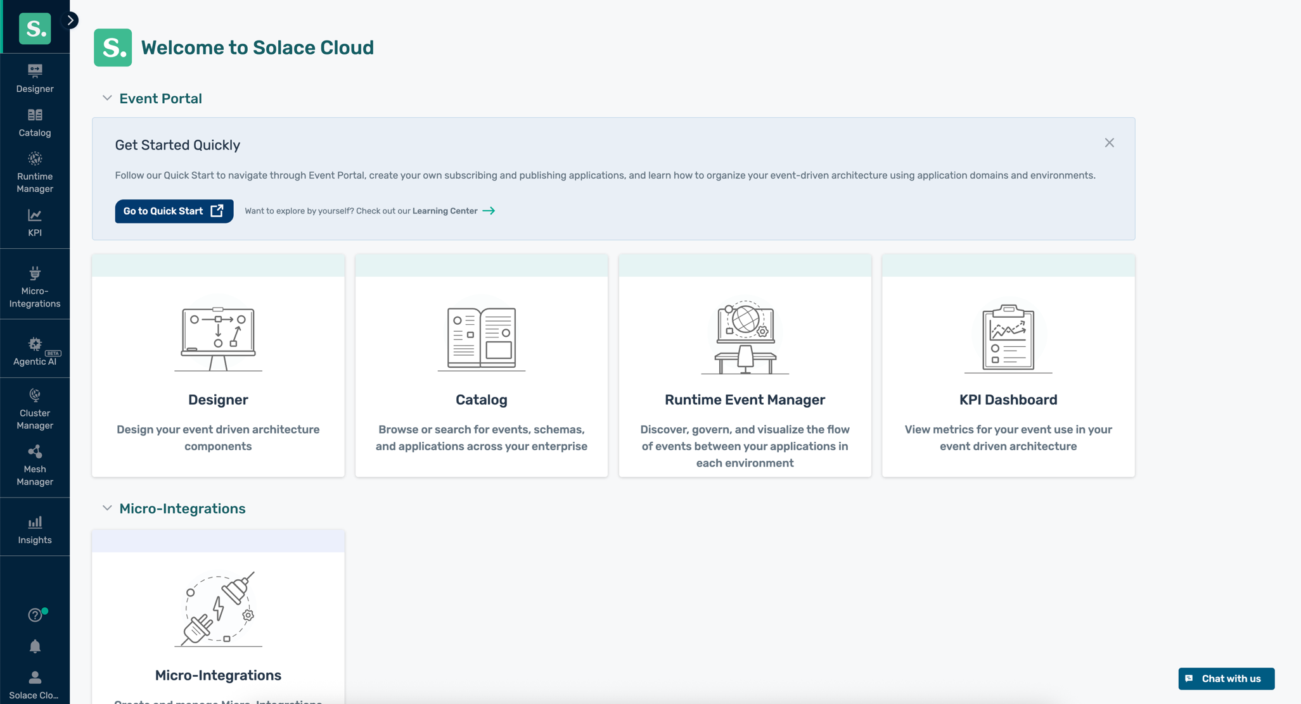This screenshot has width=1301, height=704.
Task: Open the Chat with us panel
Action: tap(1226, 678)
